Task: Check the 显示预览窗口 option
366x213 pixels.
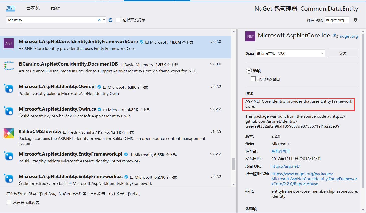Action: pyautogui.click(x=253, y=79)
